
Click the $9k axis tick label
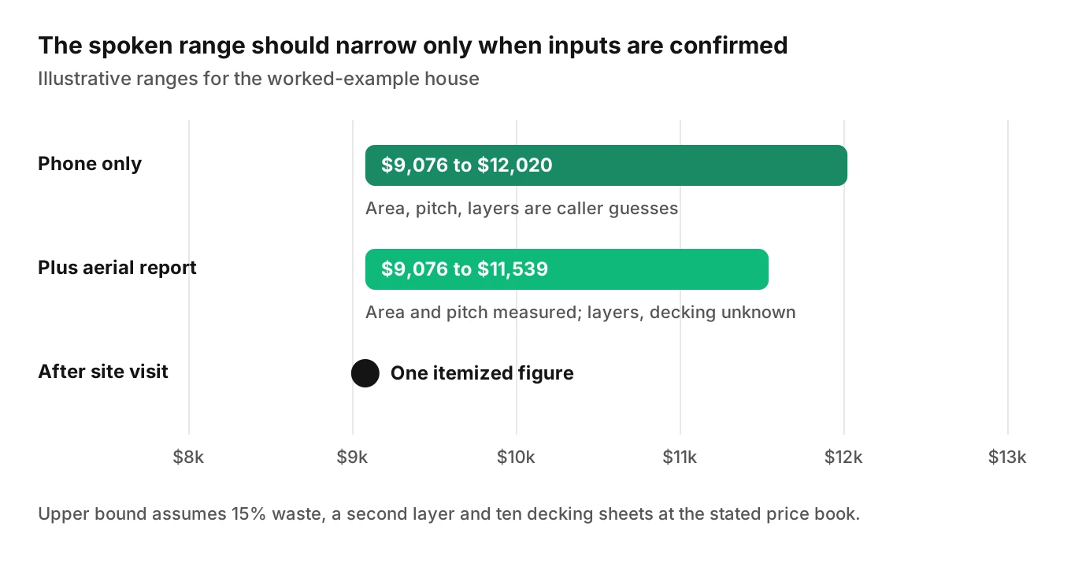click(x=353, y=458)
